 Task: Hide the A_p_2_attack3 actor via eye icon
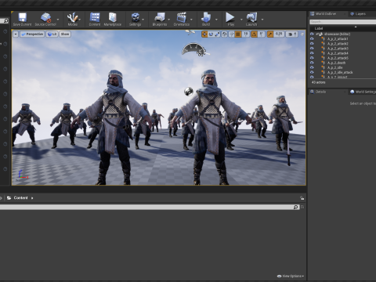pyautogui.click(x=312, y=49)
